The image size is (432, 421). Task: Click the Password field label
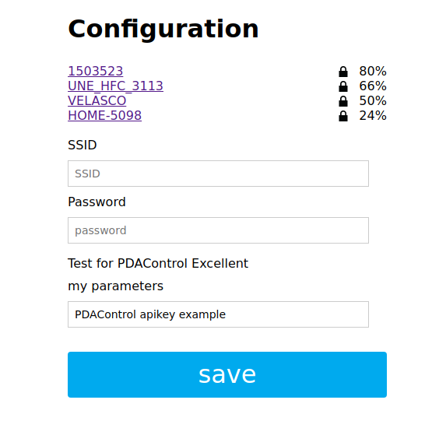97,202
